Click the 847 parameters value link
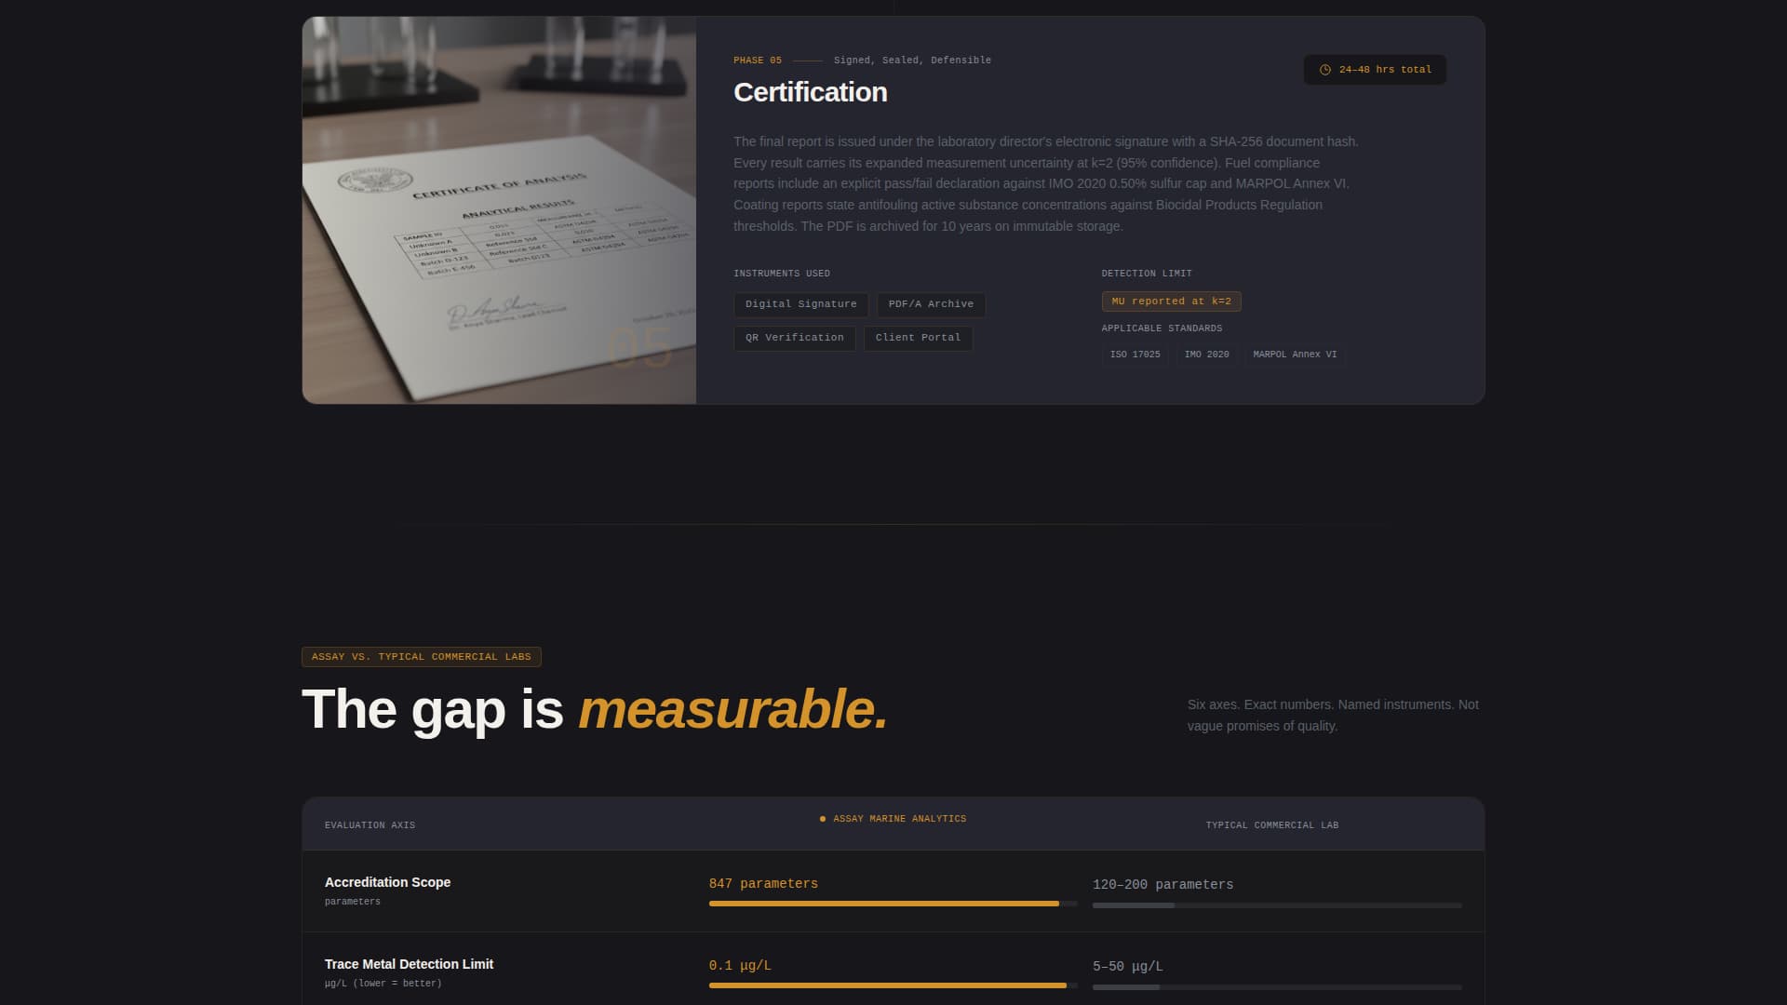 [x=763, y=883]
